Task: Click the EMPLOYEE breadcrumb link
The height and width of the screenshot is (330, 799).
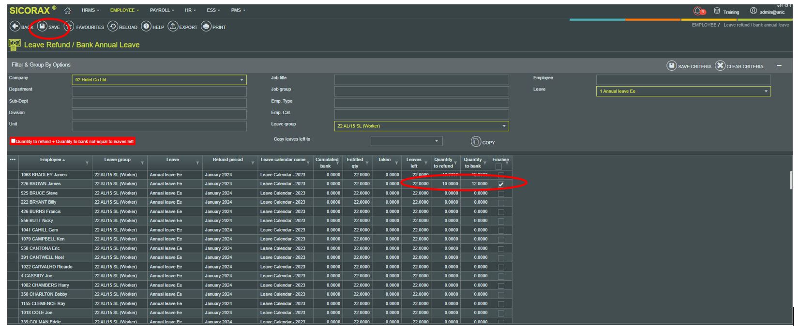Action: coord(704,25)
